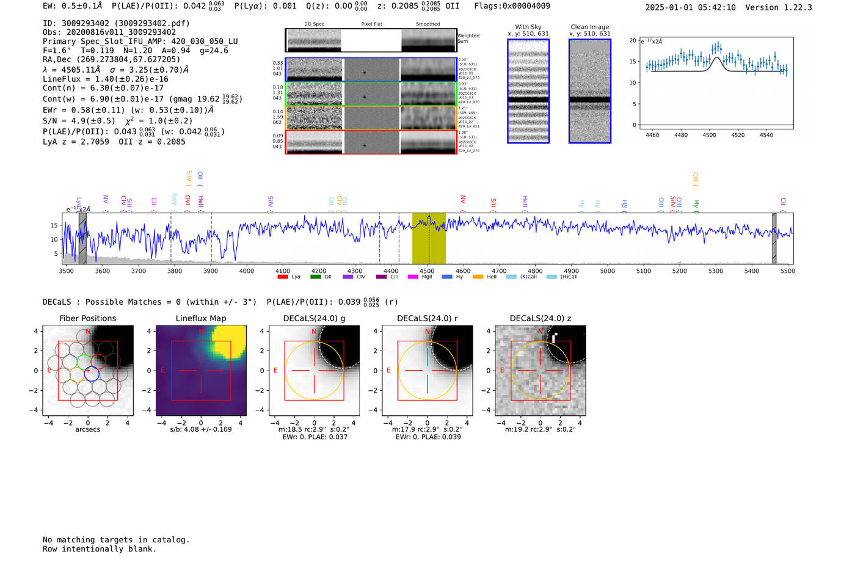
Task: Click the 2025-01-01 05:42:10 timestamp
Action: point(690,7)
